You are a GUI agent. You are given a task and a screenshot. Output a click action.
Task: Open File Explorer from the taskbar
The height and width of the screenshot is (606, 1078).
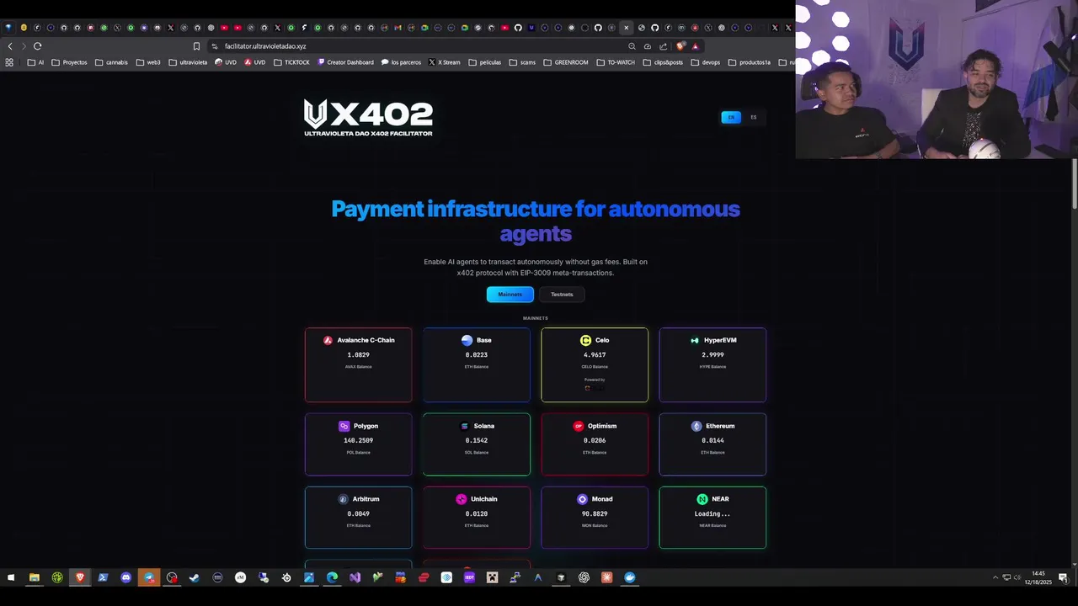pyautogui.click(x=35, y=577)
